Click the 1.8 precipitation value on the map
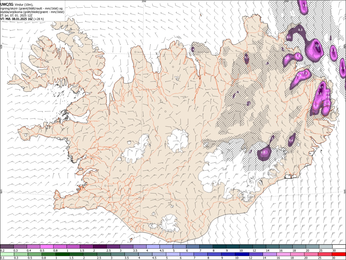The height and width of the screenshot is (260, 346). pos(305,6)
